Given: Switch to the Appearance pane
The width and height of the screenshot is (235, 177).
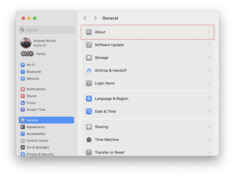Looking at the screenshot, I should pyautogui.click(x=47, y=127).
